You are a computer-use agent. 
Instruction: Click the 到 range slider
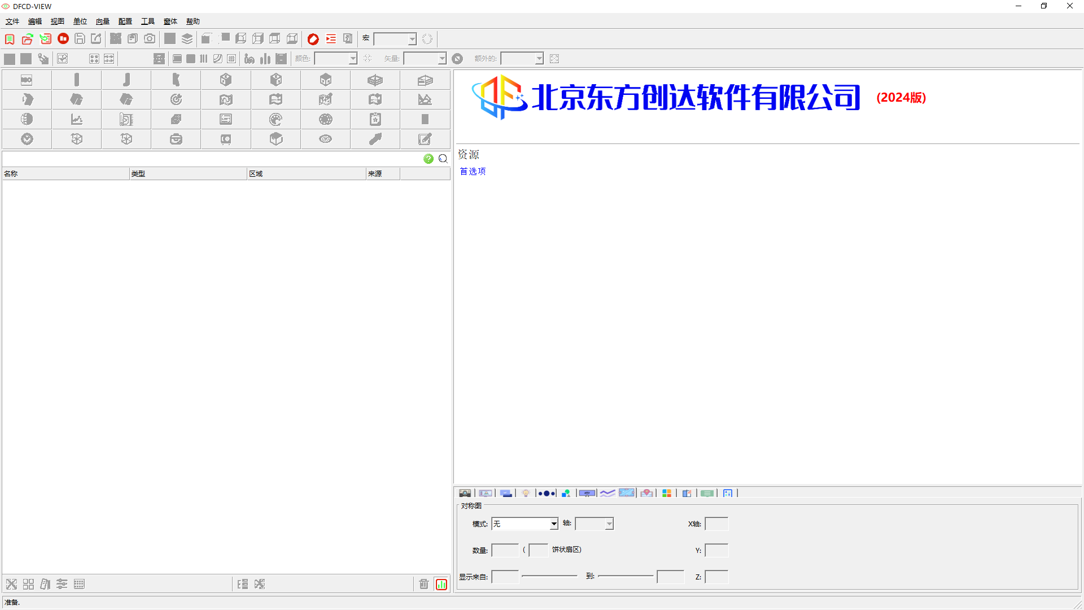coord(626,576)
